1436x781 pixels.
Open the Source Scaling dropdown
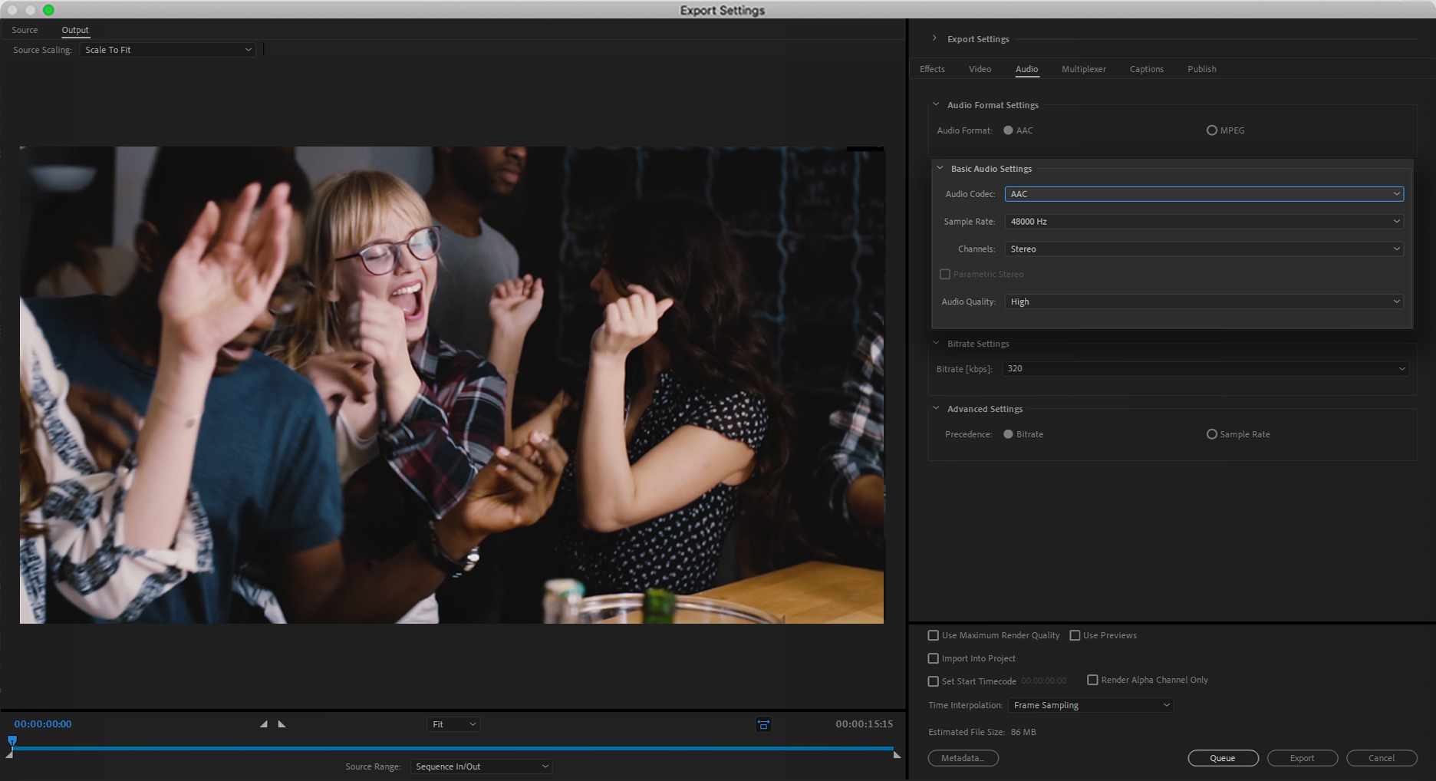(x=167, y=50)
